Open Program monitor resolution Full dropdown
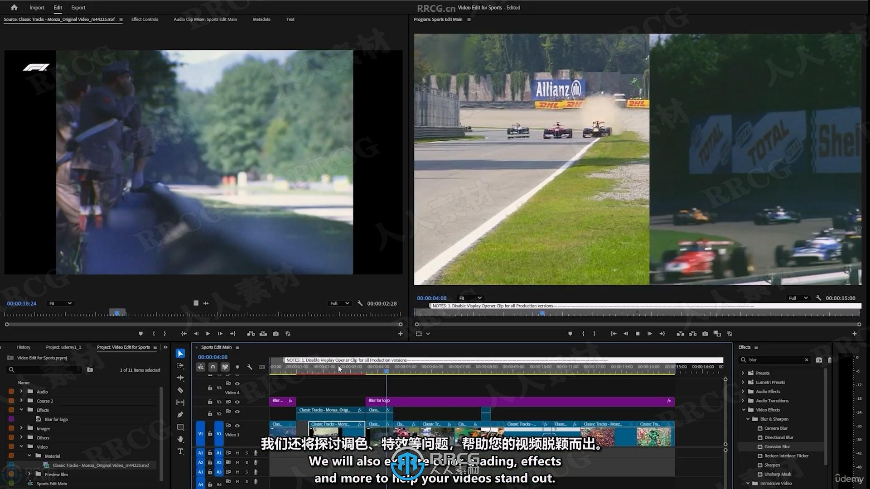This screenshot has width=870, height=489. pyautogui.click(x=798, y=298)
